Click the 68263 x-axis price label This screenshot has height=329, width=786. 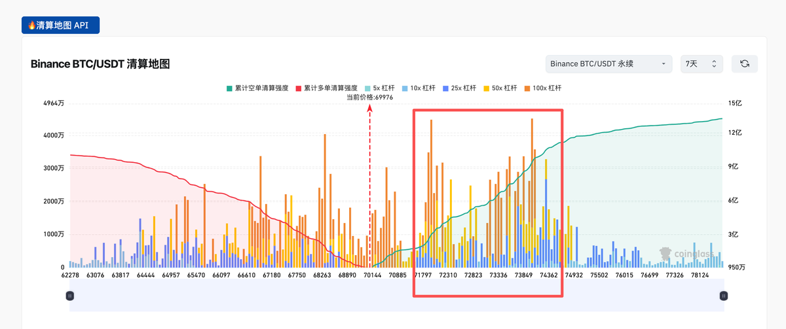[322, 276]
